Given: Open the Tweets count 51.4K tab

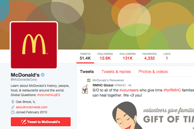Looking at the screenshot, I should [x=85, y=56].
